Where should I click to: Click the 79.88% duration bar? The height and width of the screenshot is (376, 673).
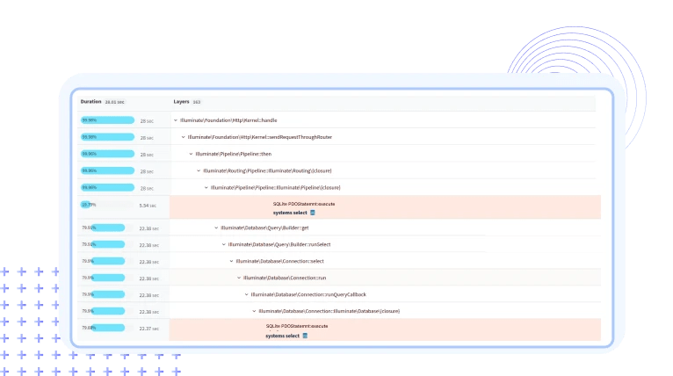tap(107, 328)
